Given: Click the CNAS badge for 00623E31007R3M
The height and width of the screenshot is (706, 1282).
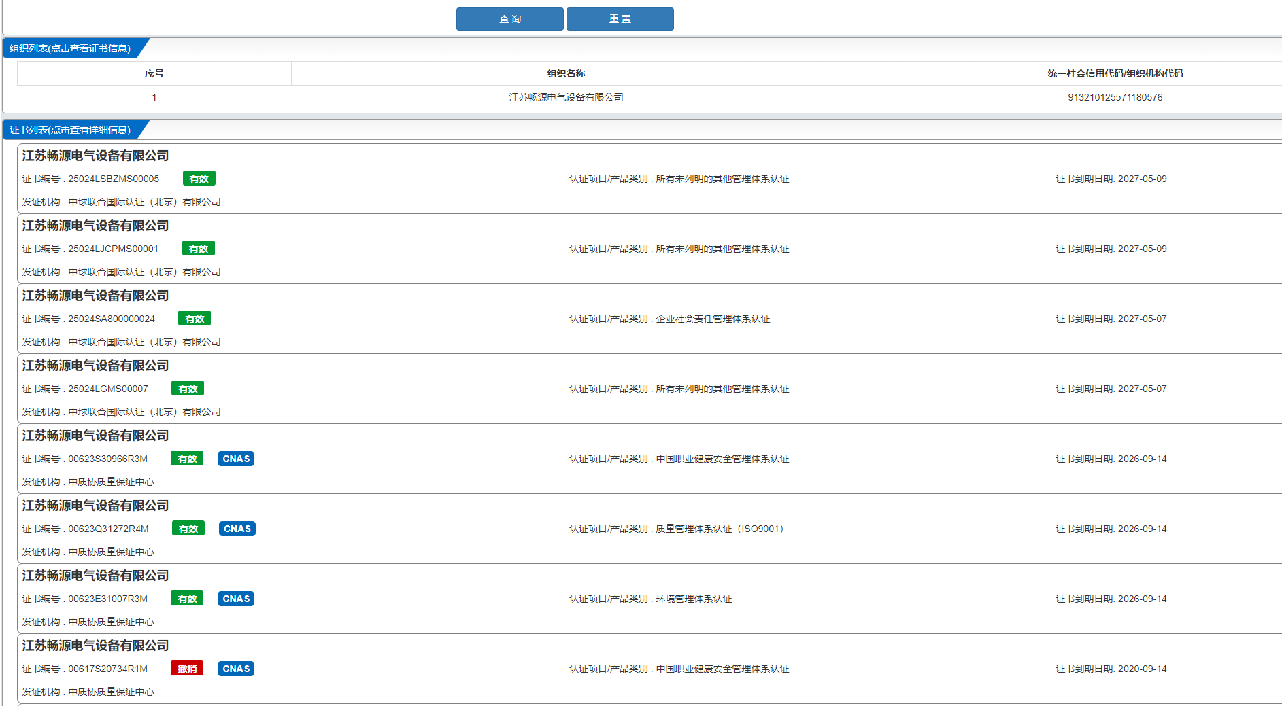Looking at the screenshot, I should tap(236, 599).
